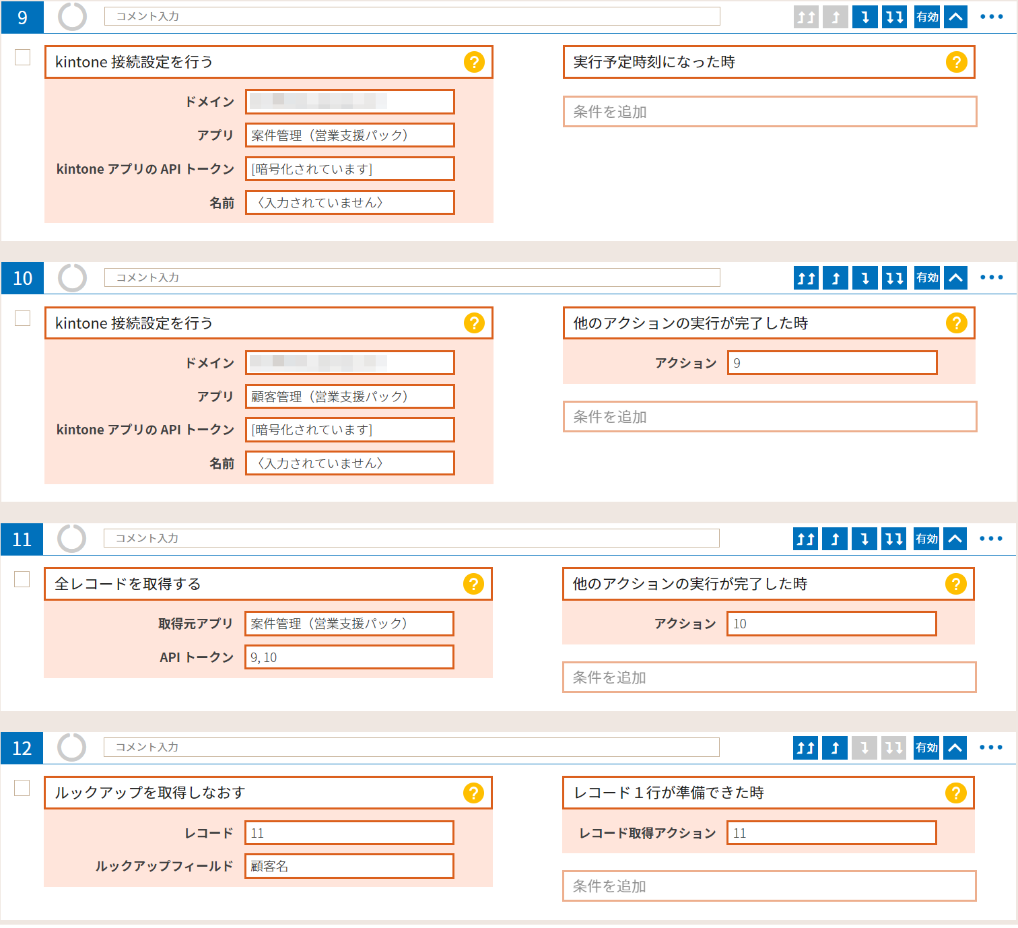Viewport: 1018px width, 928px height.
Task: Open help for レコード１行が準備できた時 condition
Action: click(956, 793)
